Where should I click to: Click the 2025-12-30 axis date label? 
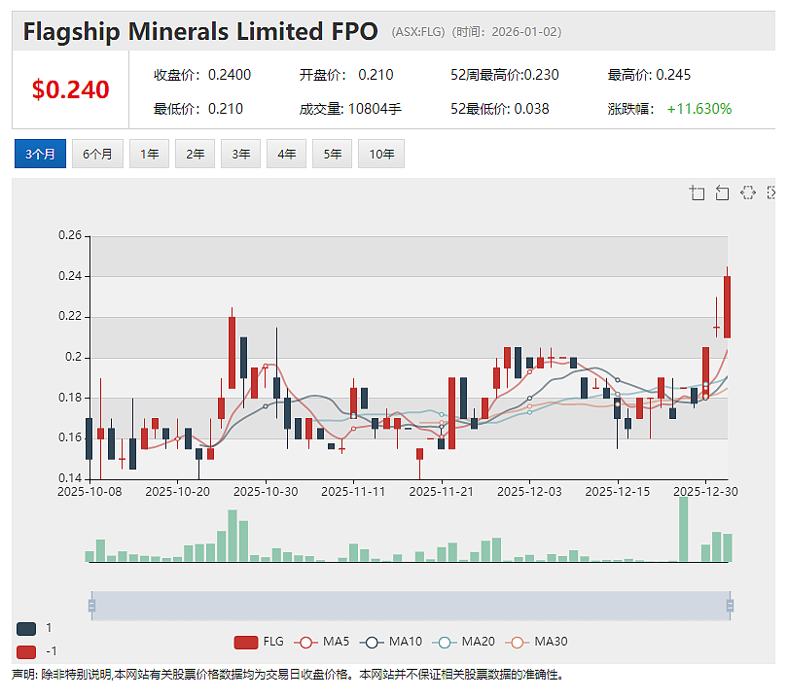click(705, 492)
